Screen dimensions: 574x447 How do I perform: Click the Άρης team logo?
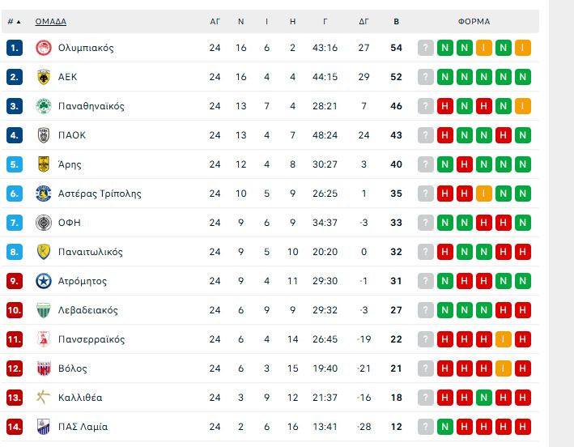pyautogui.click(x=43, y=164)
